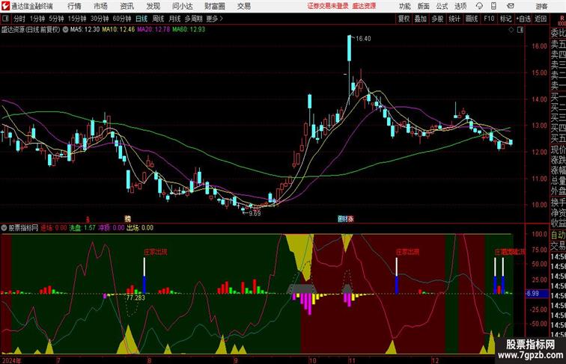Open the F10 company info button

[x=489, y=19]
